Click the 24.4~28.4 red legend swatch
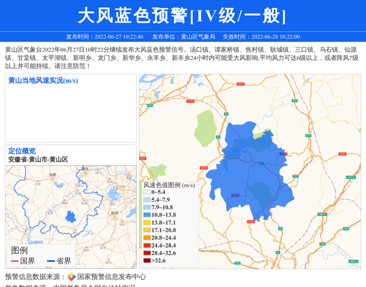Screen dimensions: 366x287 (147, 246)
